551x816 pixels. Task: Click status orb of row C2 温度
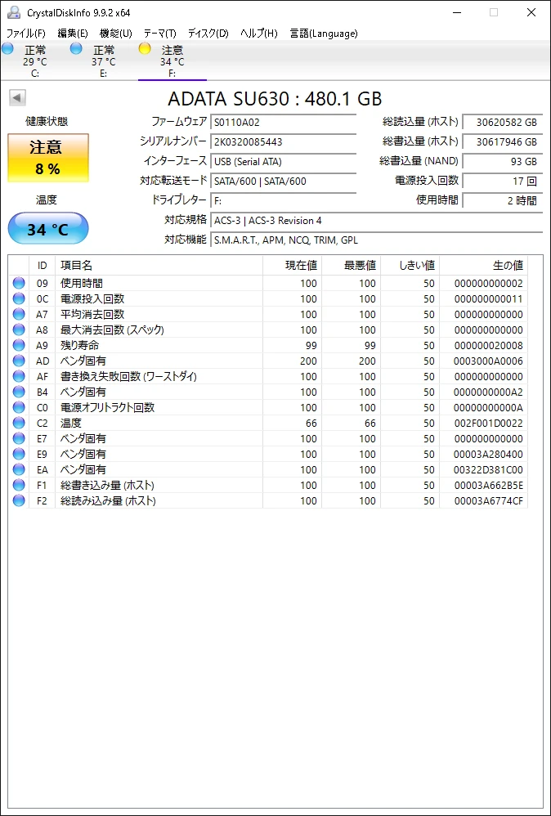tap(19, 423)
